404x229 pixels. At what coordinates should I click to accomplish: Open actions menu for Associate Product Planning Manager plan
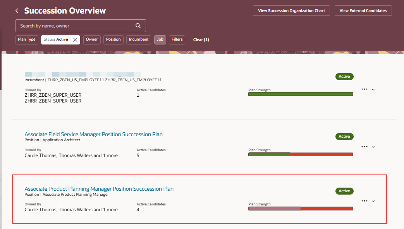[364, 201]
